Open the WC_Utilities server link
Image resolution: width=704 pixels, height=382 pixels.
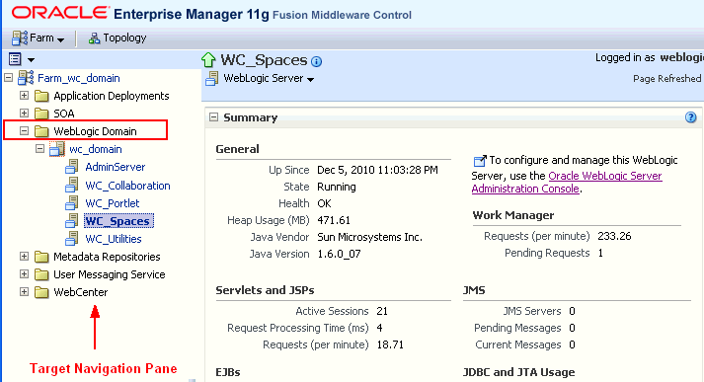click(114, 239)
